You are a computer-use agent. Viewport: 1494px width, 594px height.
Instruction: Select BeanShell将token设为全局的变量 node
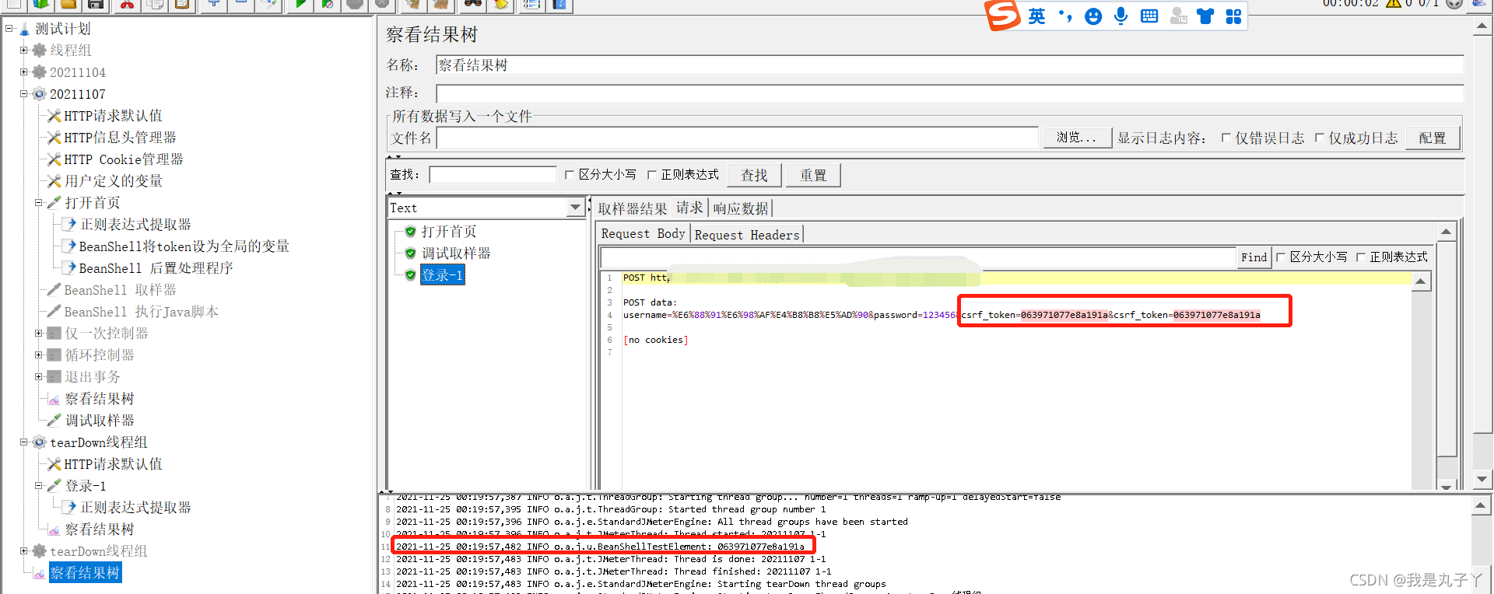pyautogui.click(x=184, y=246)
